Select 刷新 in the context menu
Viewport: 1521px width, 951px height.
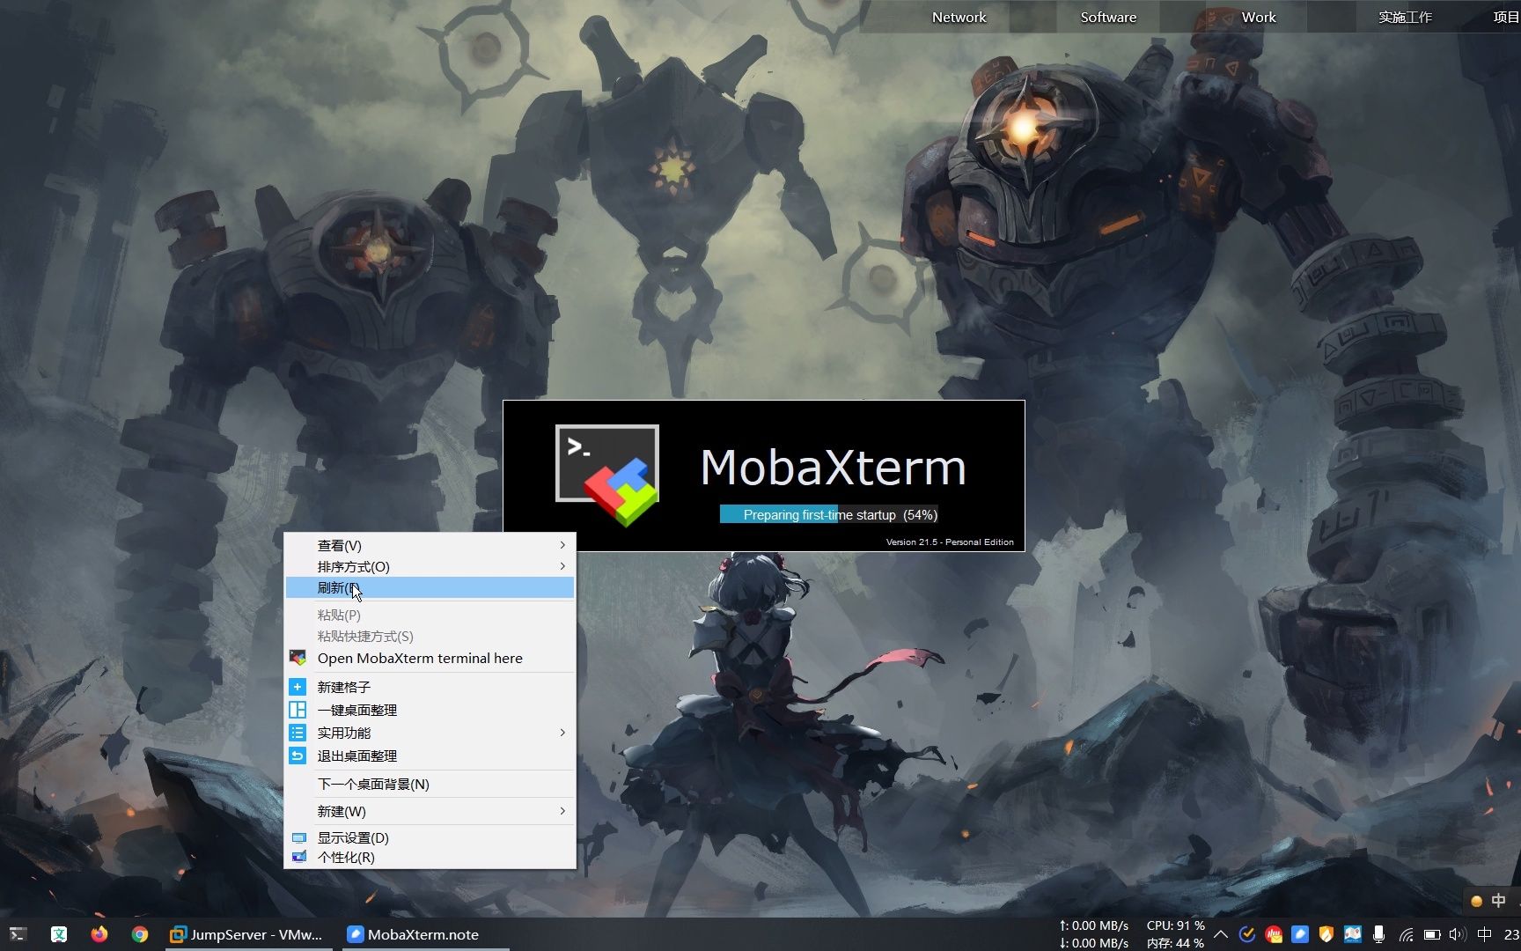[430, 588]
